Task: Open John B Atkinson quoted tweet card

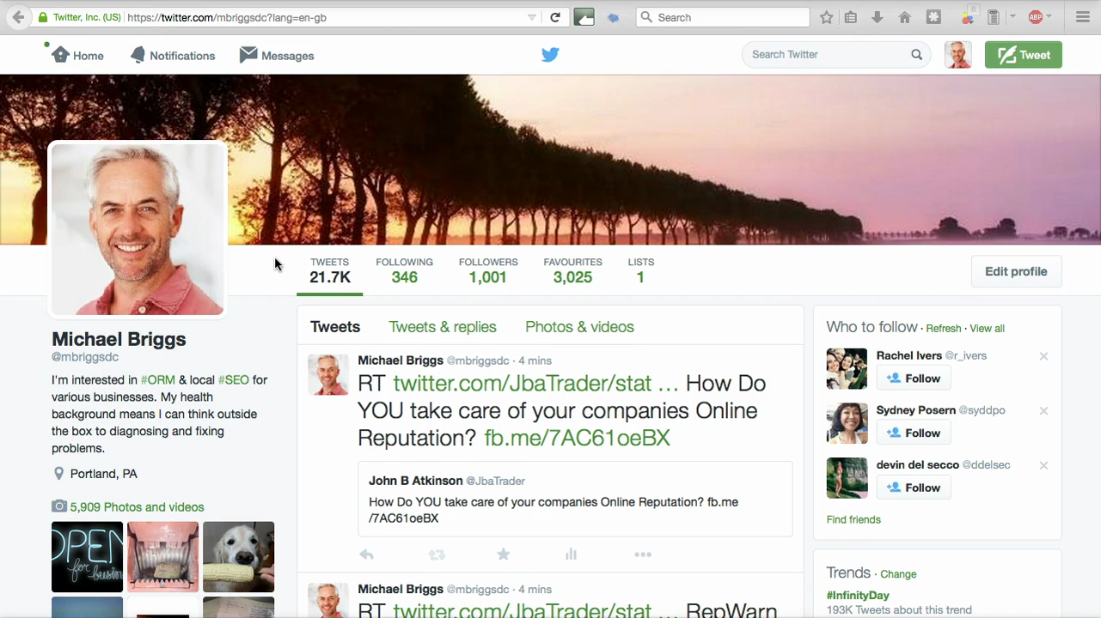Action: (x=575, y=499)
